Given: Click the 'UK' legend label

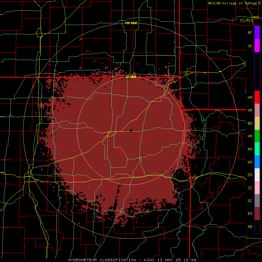Looking at the screenshot, I should pyautogui.click(x=250, y=46).
